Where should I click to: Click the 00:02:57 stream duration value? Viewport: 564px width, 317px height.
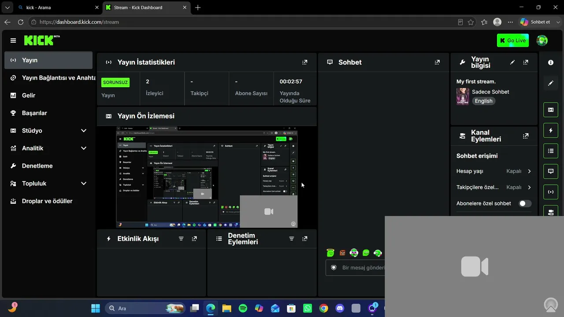click(x=291, y=81)
